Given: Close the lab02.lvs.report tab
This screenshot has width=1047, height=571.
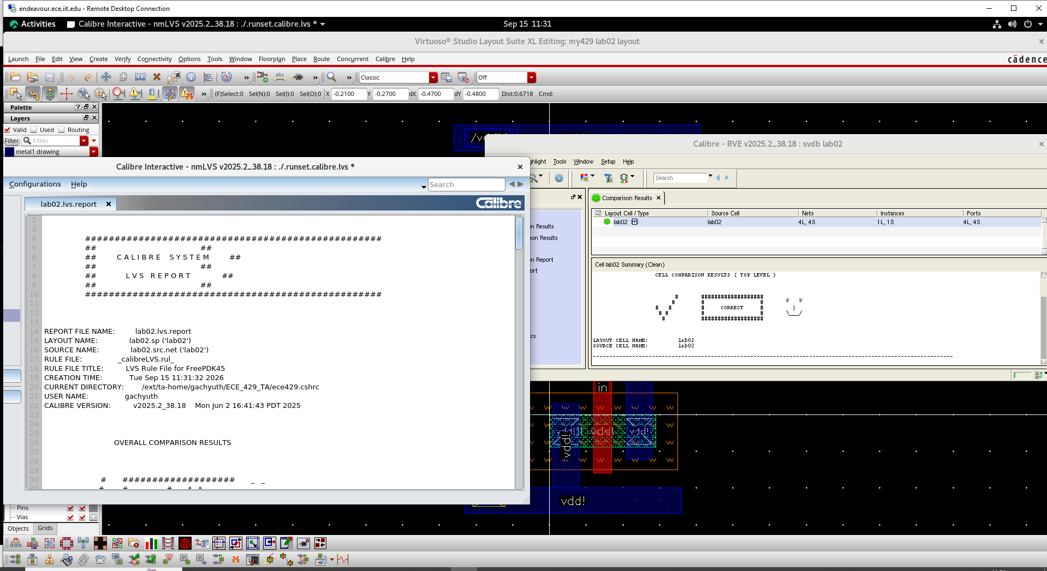Looking at the screenshot, I should (x=109, y=204).
